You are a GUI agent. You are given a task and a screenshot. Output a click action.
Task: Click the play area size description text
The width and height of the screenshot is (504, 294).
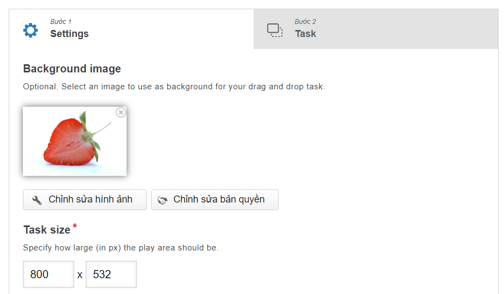click(x=121, y=248)
